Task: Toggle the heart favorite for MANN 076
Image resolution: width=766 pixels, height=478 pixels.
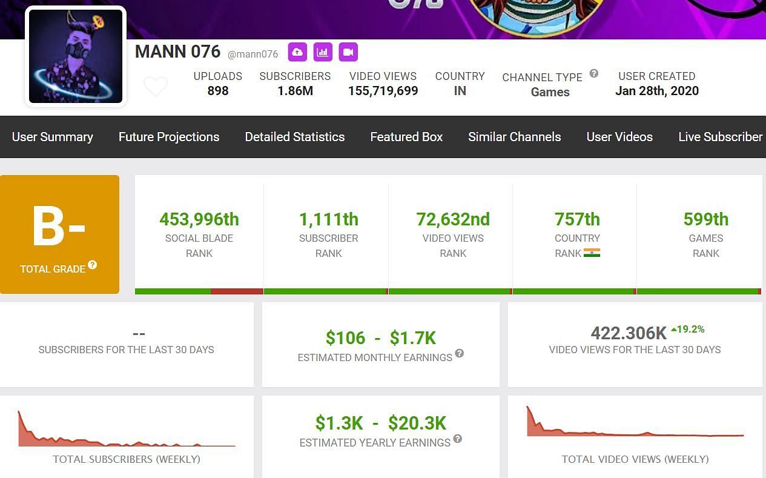Action: (x=156, y=87)
